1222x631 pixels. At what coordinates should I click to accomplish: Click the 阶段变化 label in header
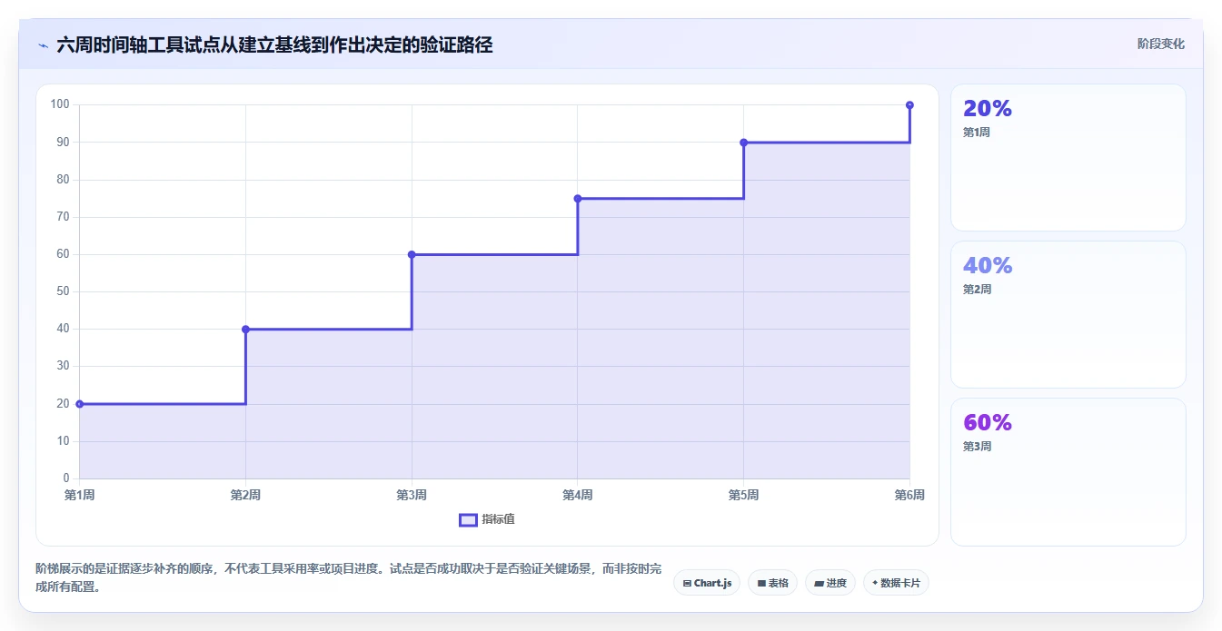(x=1160, y=44)
